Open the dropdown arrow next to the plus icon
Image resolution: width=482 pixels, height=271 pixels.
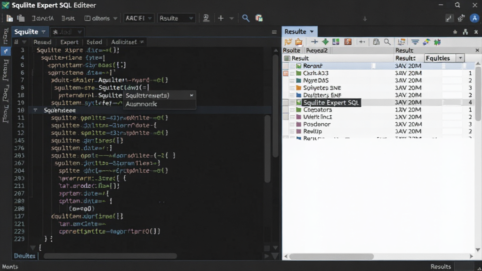pyautogui.click(x=232, y=18)
